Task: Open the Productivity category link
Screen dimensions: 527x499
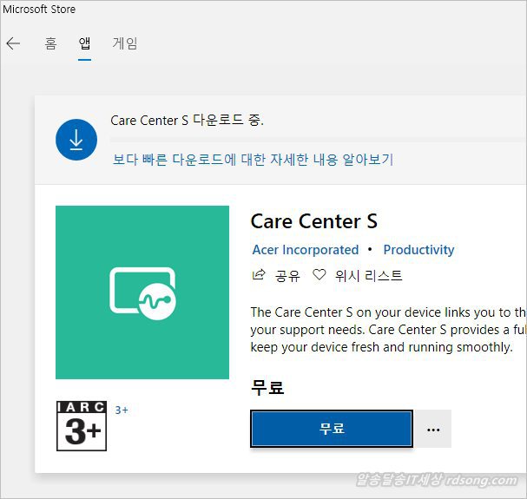Action: 418,250
